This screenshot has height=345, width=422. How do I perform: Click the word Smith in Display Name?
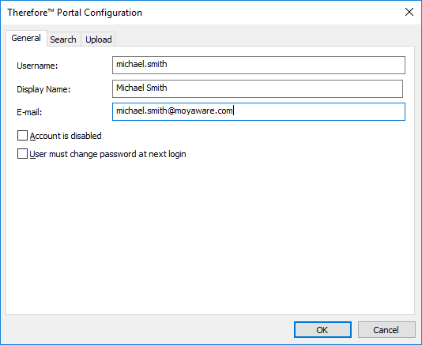156,88
